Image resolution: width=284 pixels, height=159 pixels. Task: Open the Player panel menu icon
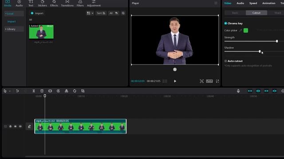coord(216,3)
